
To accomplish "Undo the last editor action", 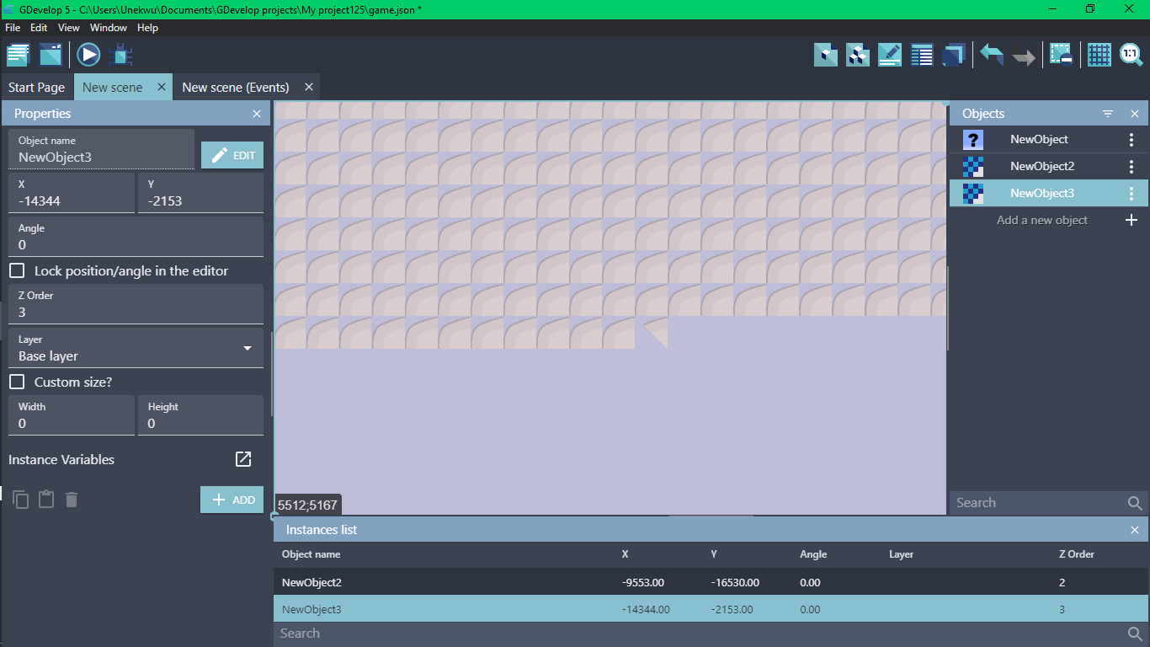I will (991, 54).
